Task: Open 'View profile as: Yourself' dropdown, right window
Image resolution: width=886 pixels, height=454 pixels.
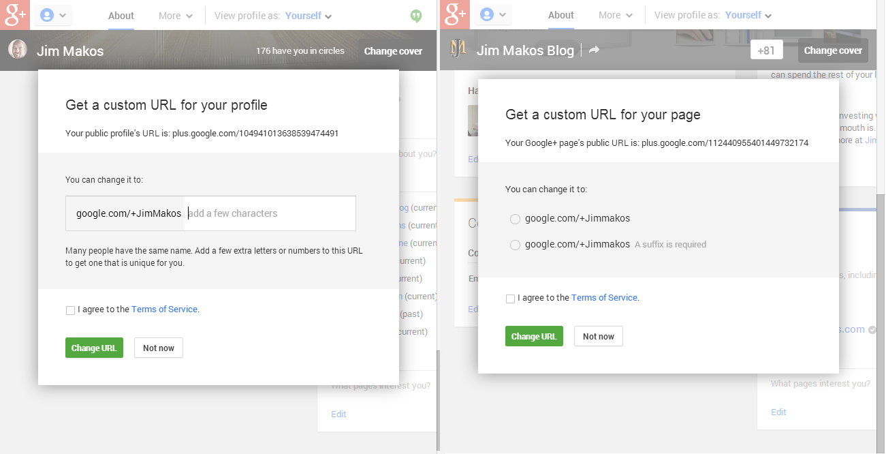Action: coord(748,16)
